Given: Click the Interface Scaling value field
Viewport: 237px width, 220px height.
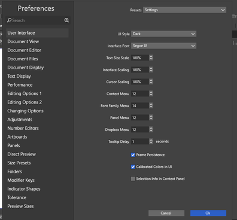Looking at the screenshot, I should [x=140, y=70].
